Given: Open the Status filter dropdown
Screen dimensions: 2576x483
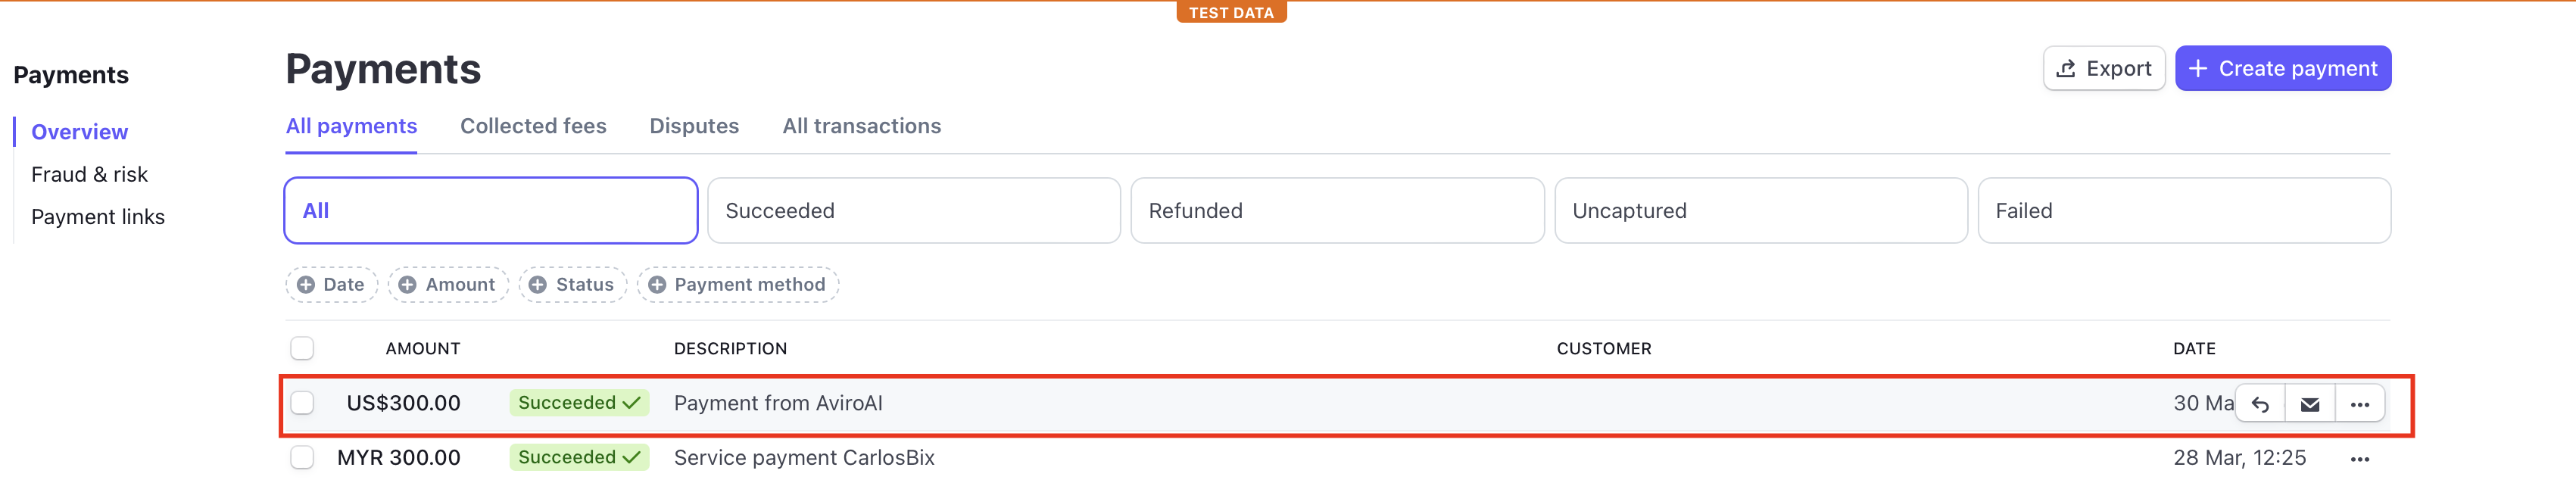Looking at the screenshot, I should pyautogui.click(x=573, y=285).
